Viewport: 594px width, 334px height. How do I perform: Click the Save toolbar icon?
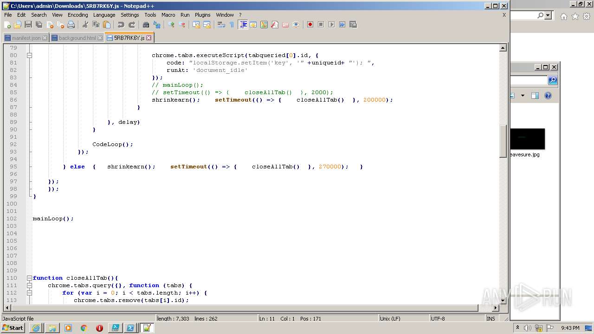coord(28,25)
